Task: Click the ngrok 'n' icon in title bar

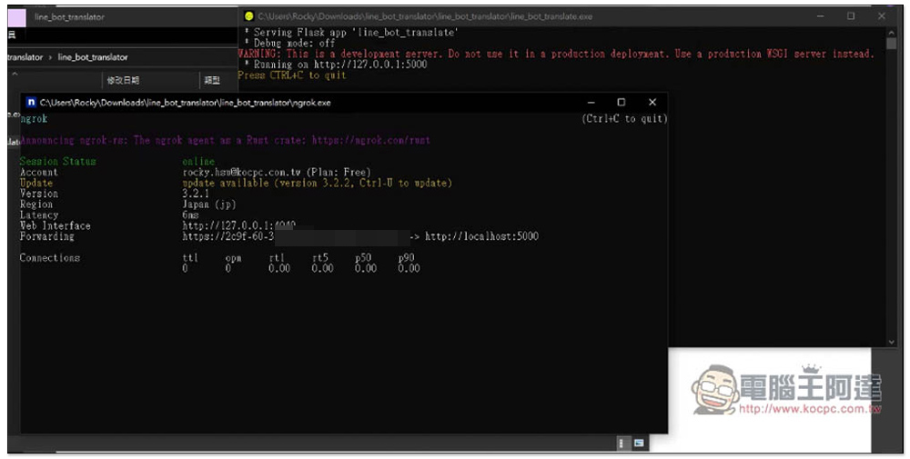Action: [x=31, y=103]
